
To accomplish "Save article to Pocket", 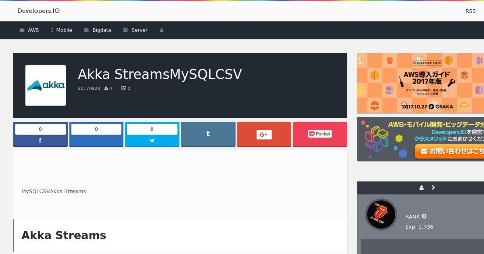I will pos(320,134).
